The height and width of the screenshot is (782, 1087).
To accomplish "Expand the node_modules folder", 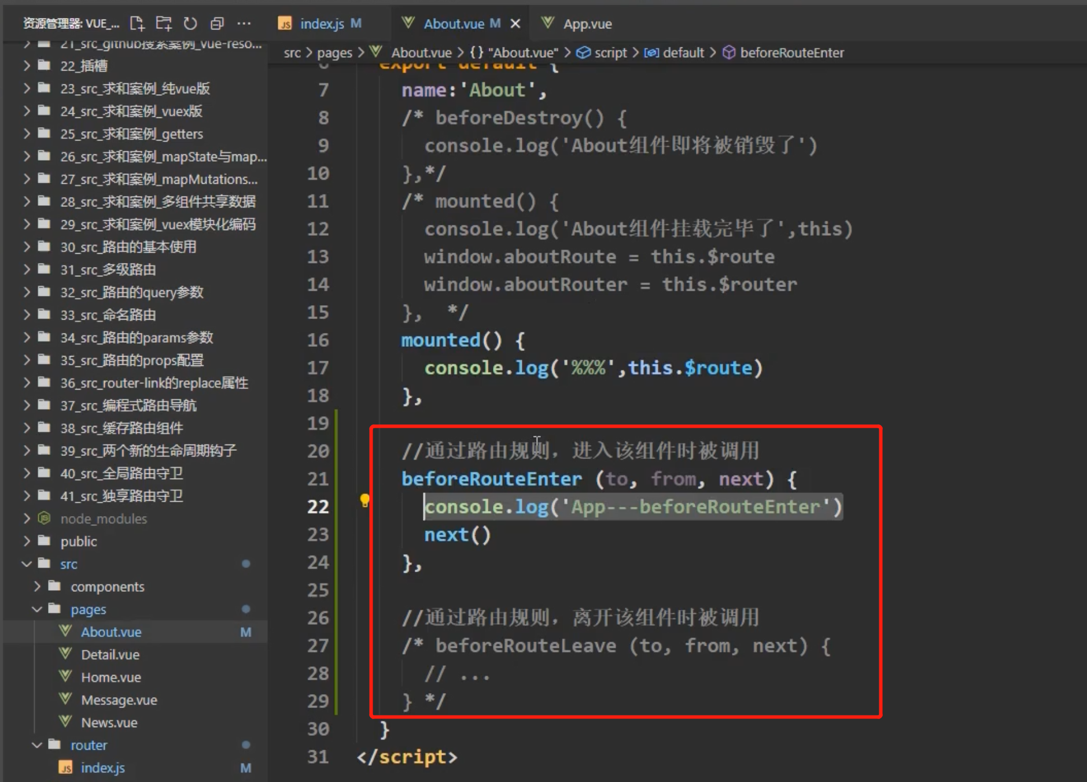I will 27,519.
